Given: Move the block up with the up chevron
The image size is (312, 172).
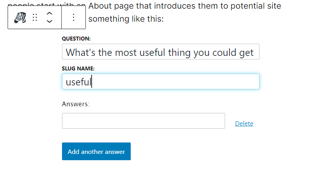Looking at the screenshot, I should tap(49, 13).
